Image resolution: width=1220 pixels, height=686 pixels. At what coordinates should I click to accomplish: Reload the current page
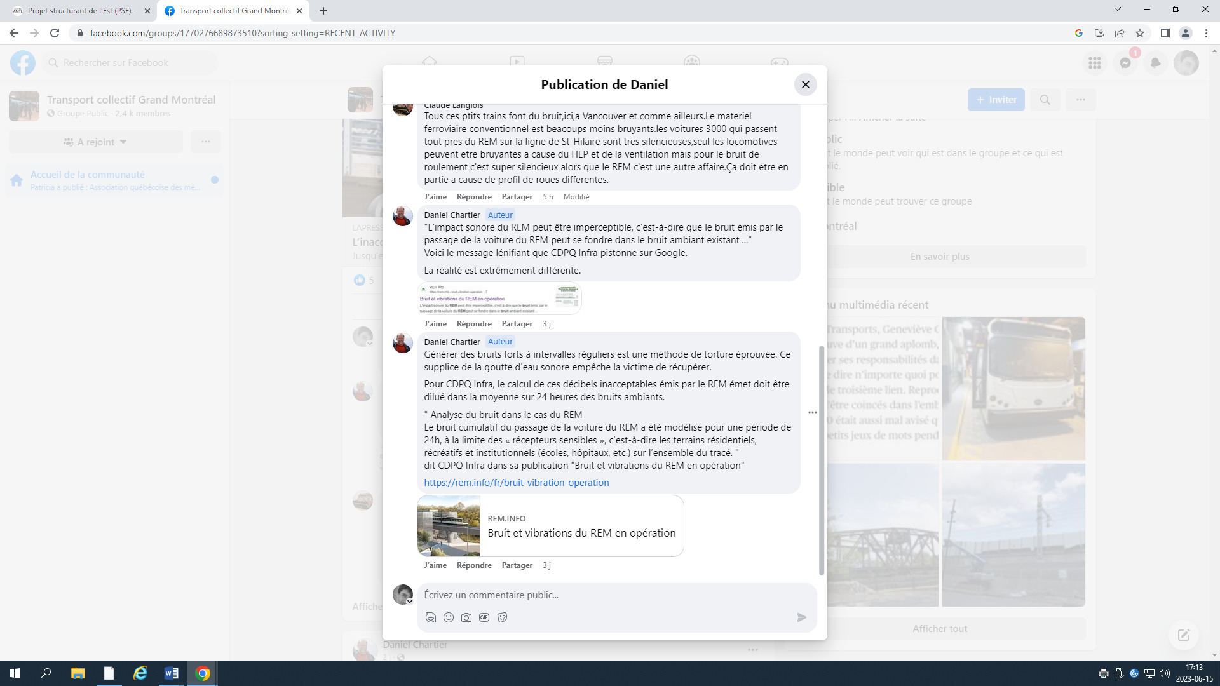coord(55,33)
